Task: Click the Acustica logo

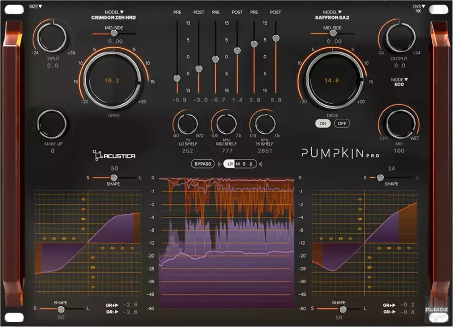Action: click(x=114, y=155)
